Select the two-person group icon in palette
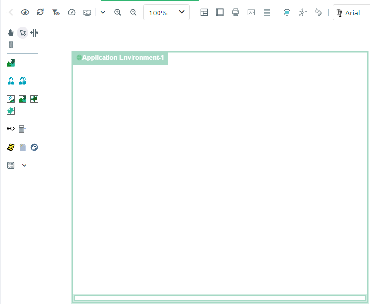370x304 pixels. (x=23, y=81)
